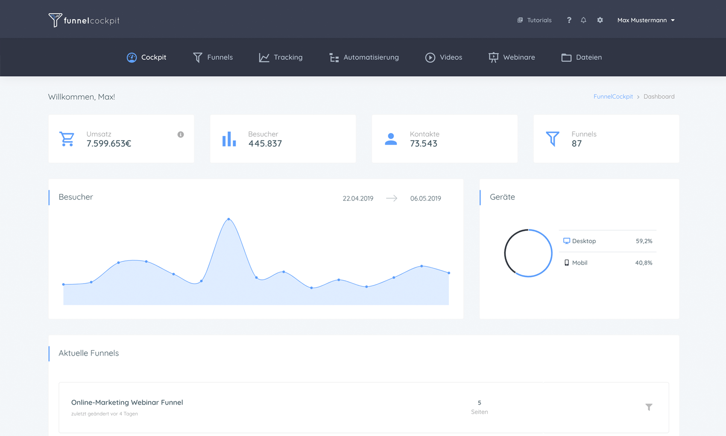Click the help question mark icon
This screenshot has width=726, height=436.
pyautogui.click(x=569, y=20)
